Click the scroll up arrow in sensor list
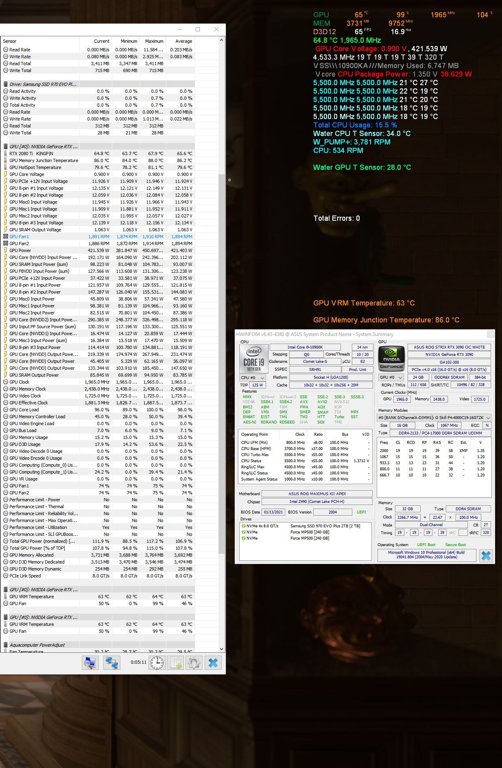The image size is (502, 768). tap(222, 40)
